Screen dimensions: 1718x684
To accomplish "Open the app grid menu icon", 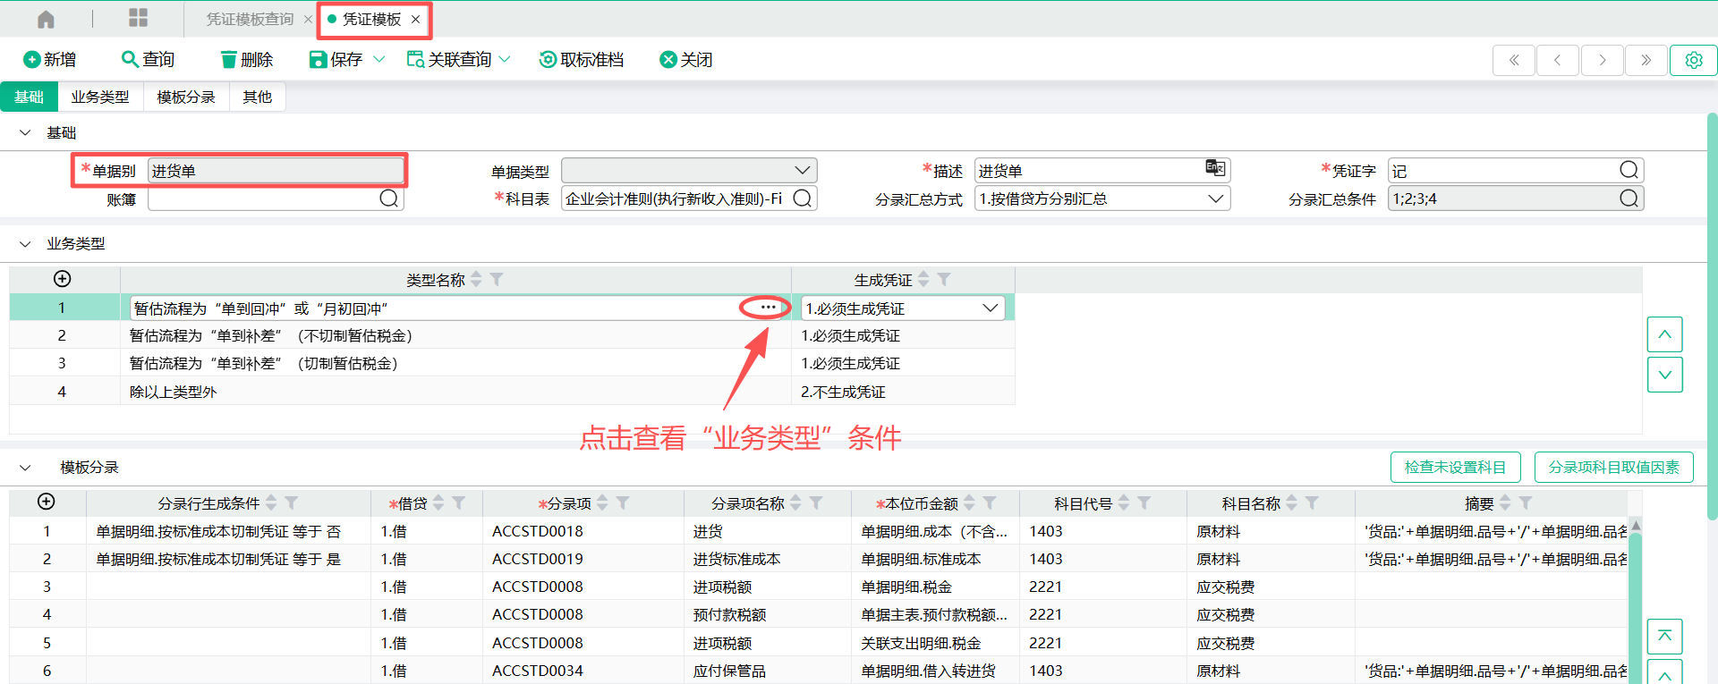I will pyautogui.click(x=138, y=19).
